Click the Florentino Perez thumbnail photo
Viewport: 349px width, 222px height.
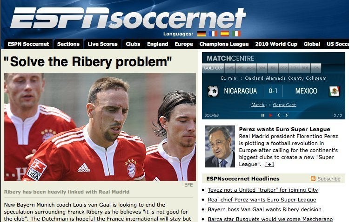[220, 146]
